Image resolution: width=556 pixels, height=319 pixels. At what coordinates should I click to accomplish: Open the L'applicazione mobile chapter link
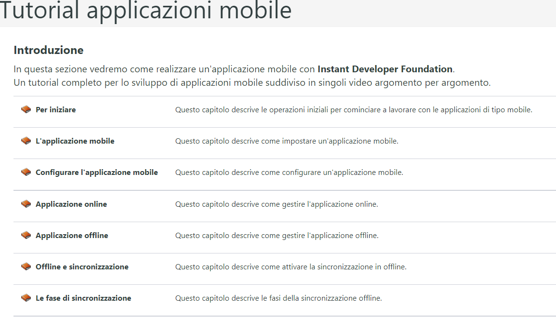pos(75,141)
